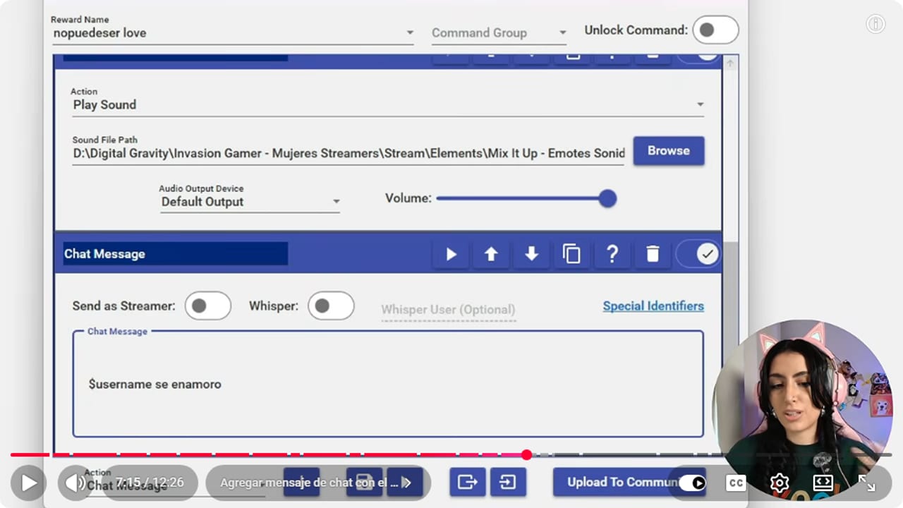Browse for a sound file

(668, 151)
